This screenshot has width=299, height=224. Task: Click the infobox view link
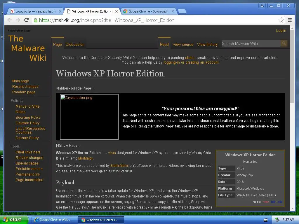click(266, 202)
